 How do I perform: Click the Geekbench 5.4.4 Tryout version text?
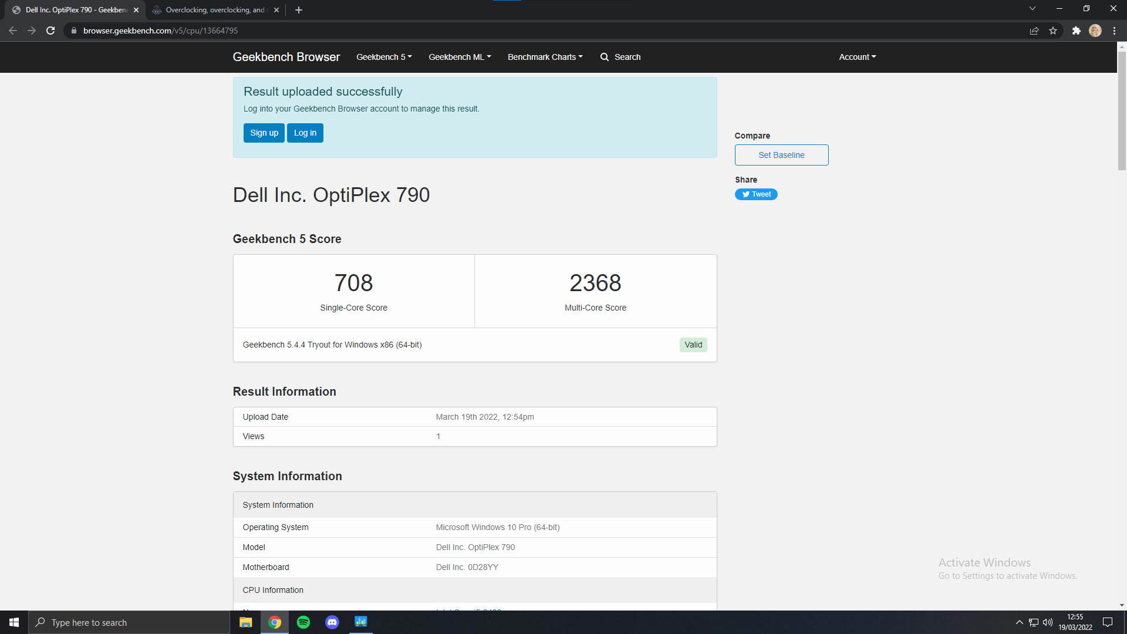click(x=332, y=345)
